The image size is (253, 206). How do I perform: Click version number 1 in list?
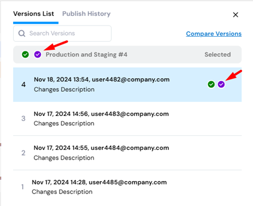point(23,187)
